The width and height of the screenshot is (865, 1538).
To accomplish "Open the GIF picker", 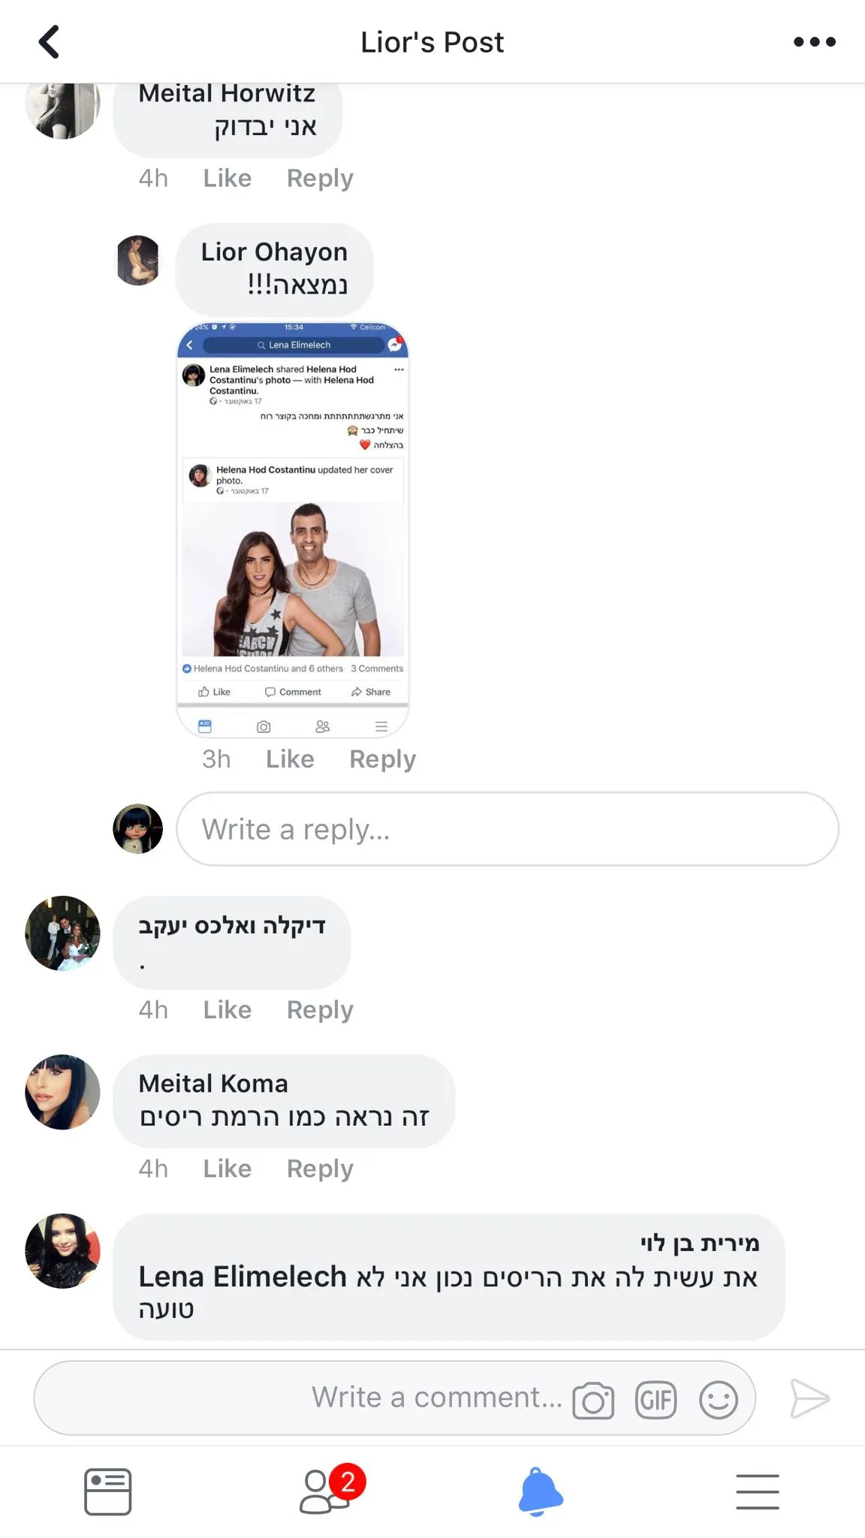I will click(656, 1400).
